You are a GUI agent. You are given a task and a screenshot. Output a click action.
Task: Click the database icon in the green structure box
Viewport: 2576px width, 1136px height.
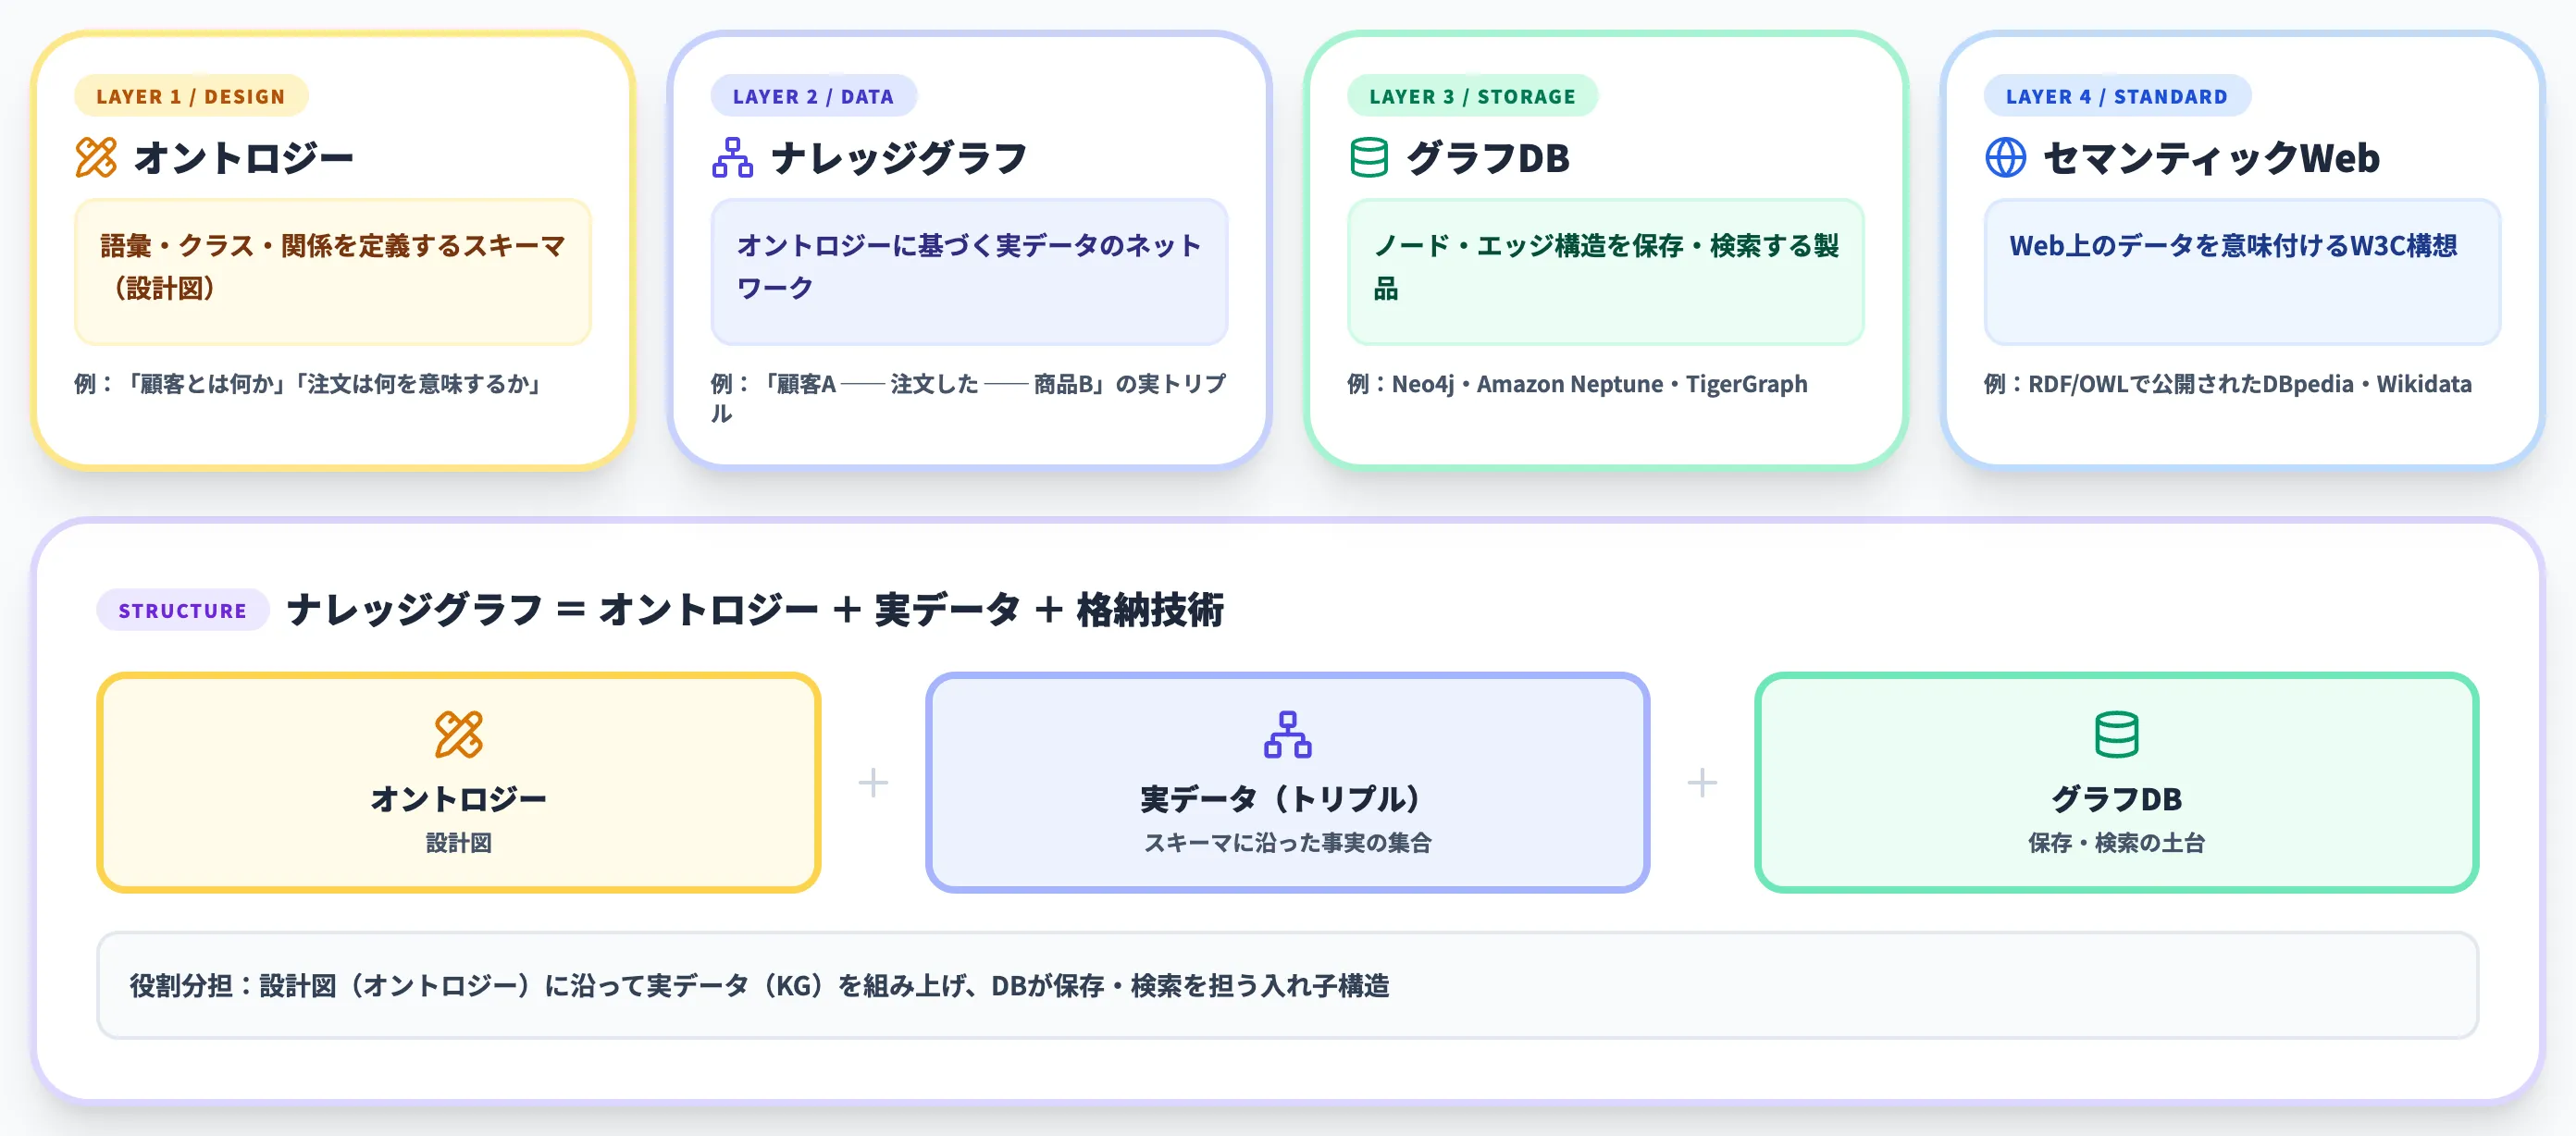(x=2116, y=735)
